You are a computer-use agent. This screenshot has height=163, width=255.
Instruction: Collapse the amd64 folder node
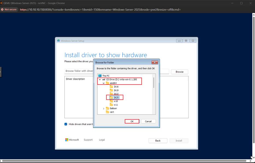coord(103,83)
